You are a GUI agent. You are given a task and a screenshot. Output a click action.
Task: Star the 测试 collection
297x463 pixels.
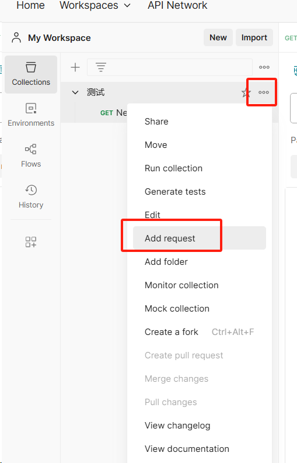[x=246, y=92]
